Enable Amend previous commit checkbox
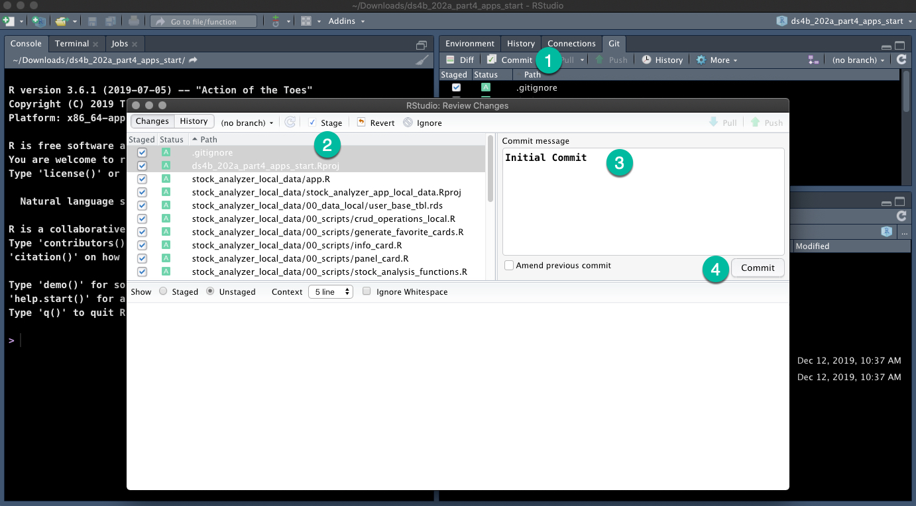916x506 pixels. pyautogui.click(x=509, y=266)
